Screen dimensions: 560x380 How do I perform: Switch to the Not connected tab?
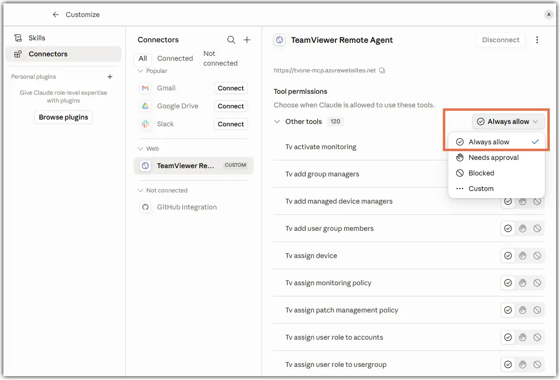click(220, 59)
